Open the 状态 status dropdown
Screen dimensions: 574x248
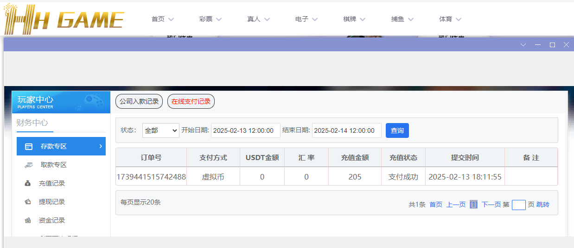click(160, 130)
